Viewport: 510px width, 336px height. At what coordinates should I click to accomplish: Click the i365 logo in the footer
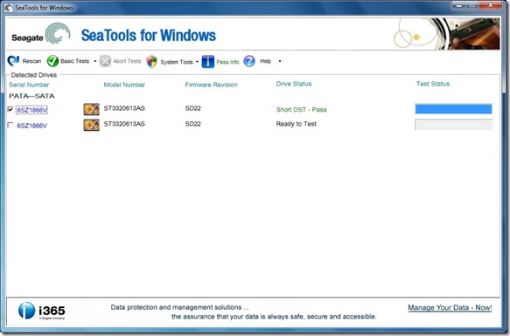pyautogui.click(x=42, y=311)
